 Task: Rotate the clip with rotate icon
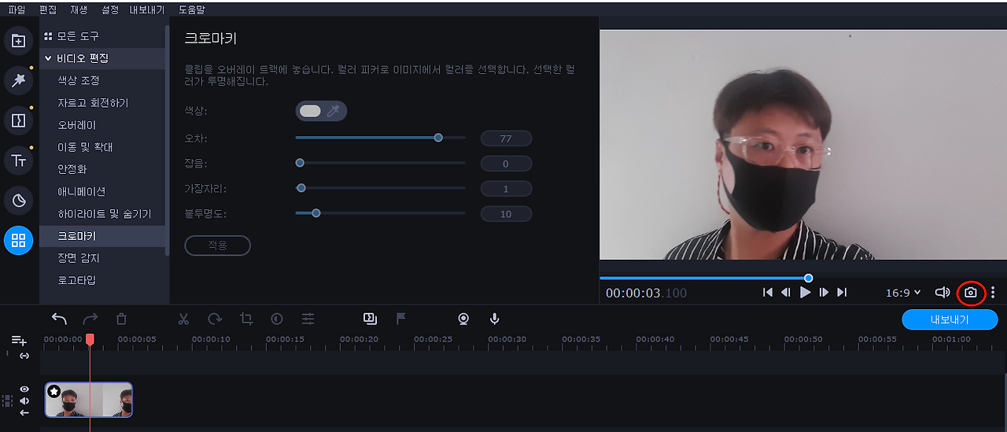(215, 319)
